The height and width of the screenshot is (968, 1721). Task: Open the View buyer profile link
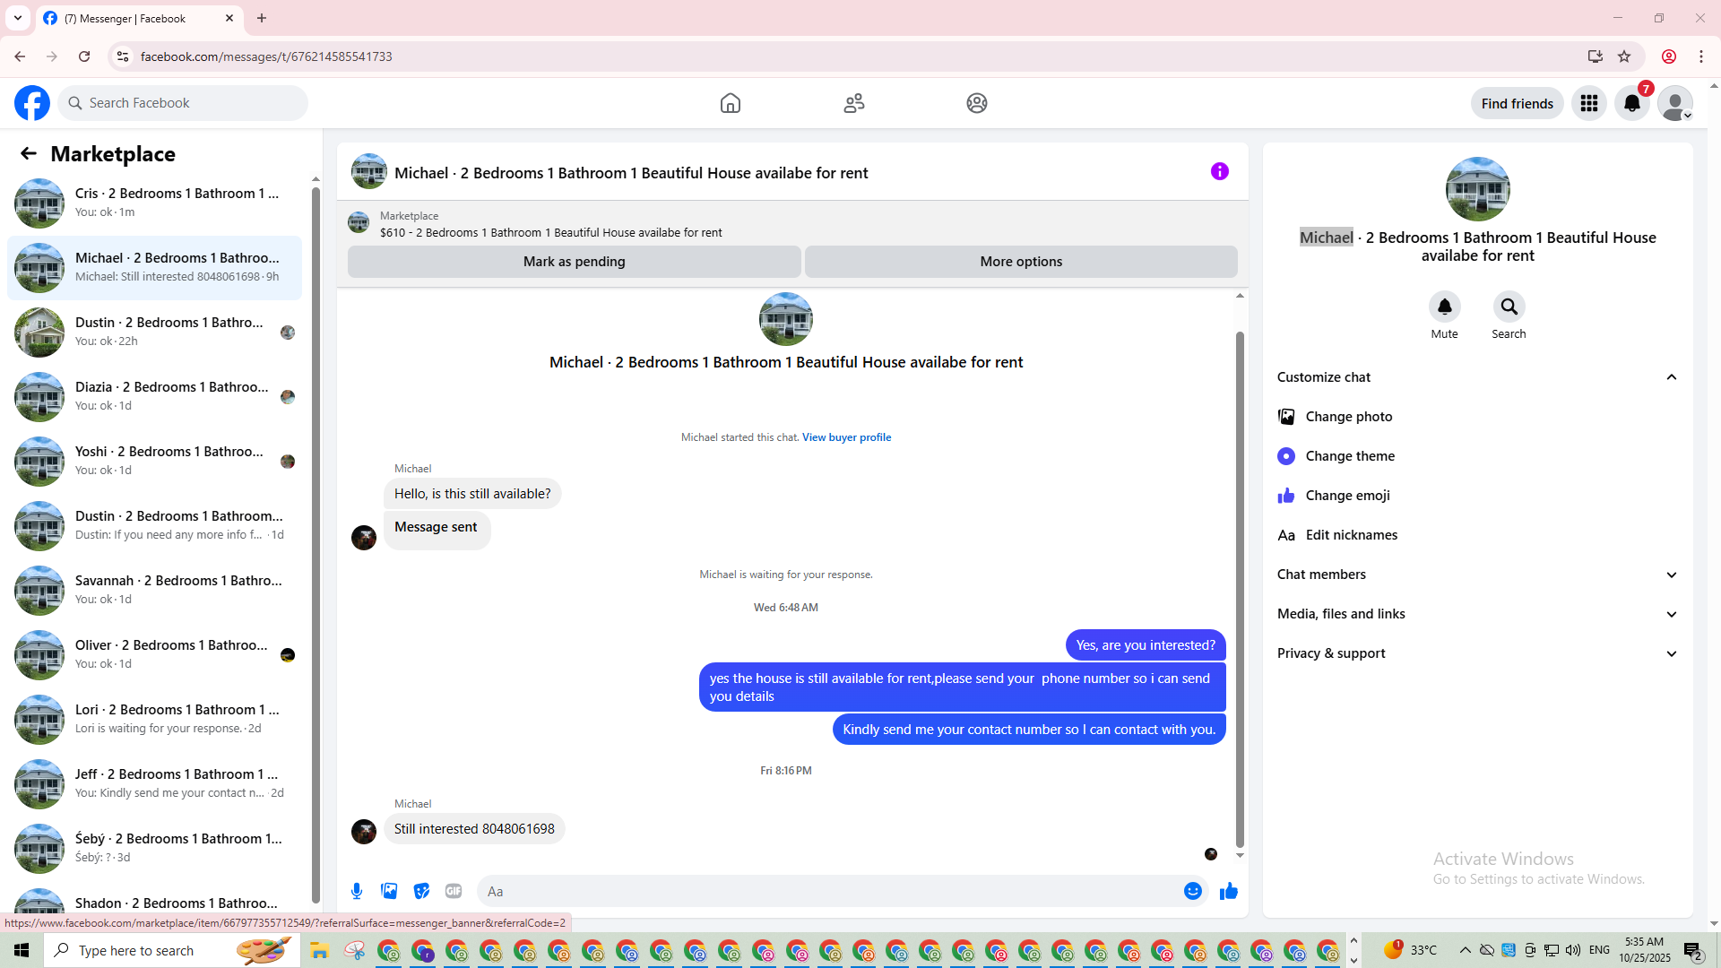846,437
